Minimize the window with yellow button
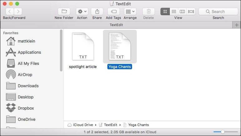This screenshot has height=136, width=241. point(11,4)
